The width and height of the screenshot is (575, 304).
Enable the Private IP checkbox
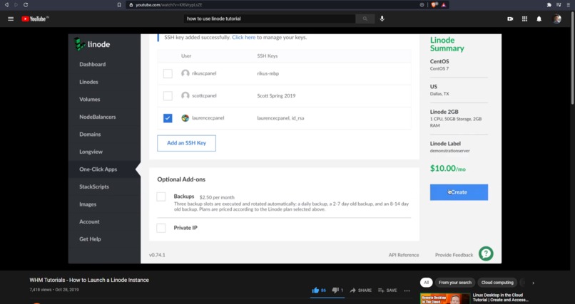[161, 228]
